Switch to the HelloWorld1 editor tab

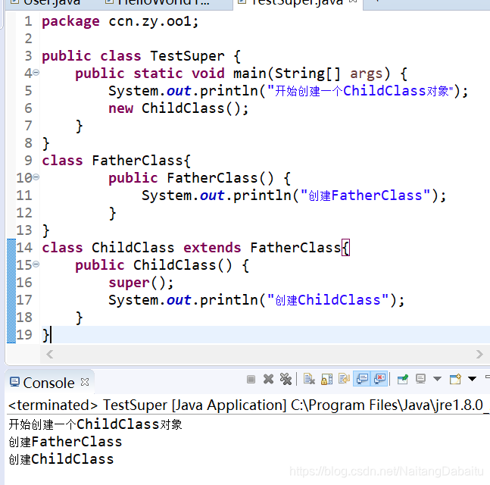159,2
